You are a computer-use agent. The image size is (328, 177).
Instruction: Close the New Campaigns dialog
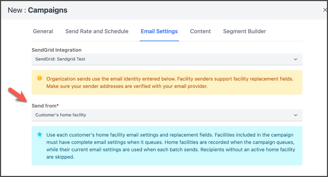tap(325, 10)
